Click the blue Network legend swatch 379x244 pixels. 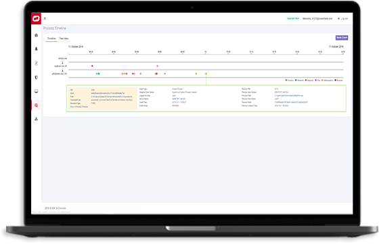coord(296,80)
